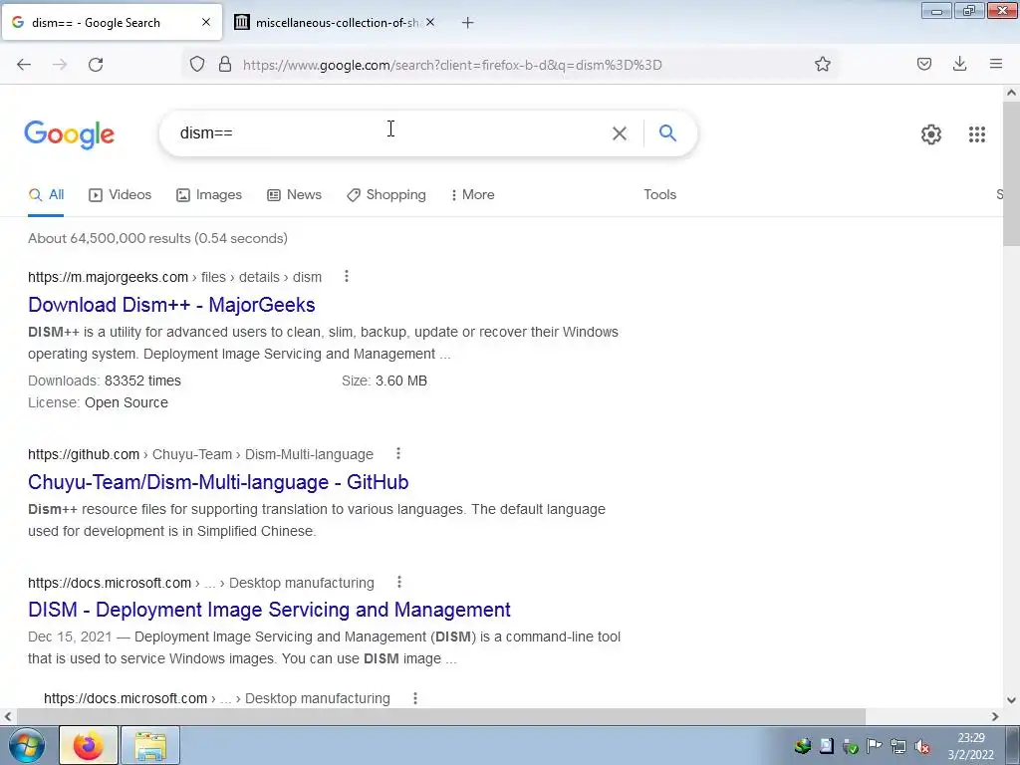
Task: Click the scroll up arrow
Action: pos(1011,93)
